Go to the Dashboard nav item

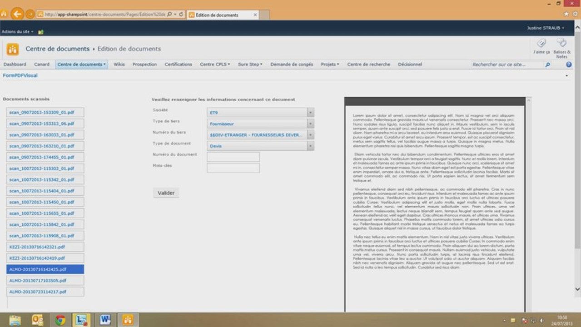(x=15, y=64)
